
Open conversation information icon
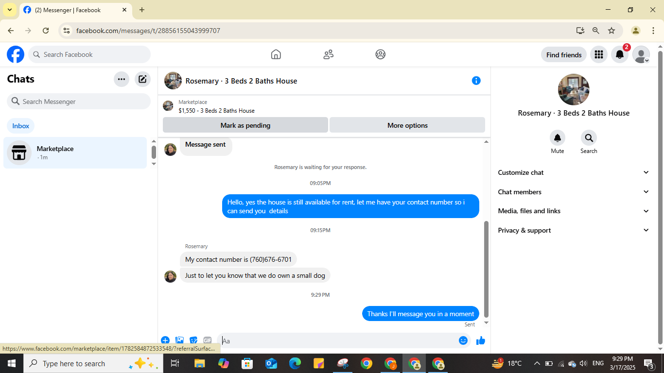pos(476,81)
